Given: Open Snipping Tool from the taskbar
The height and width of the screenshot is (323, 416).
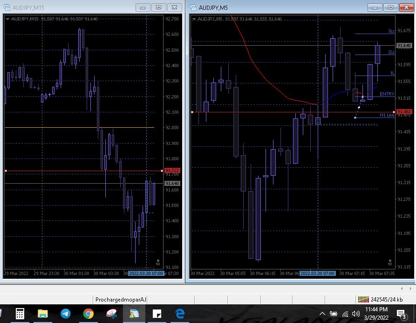Looking at the screenshot, I should [x=111, y=314].
